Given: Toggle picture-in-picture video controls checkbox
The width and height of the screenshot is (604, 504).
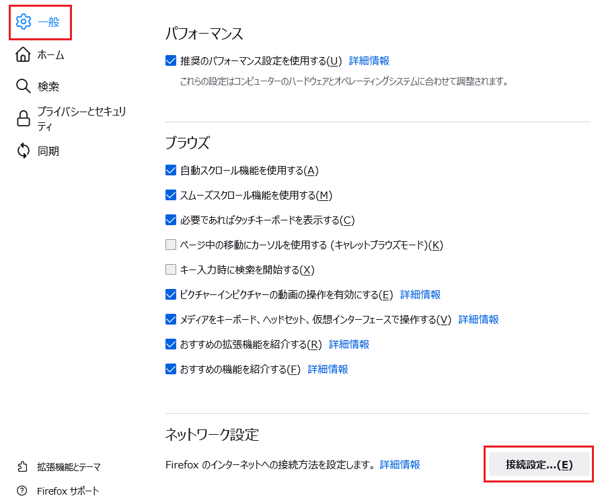Looking at the screenshot, I should (x=171, y=294).
